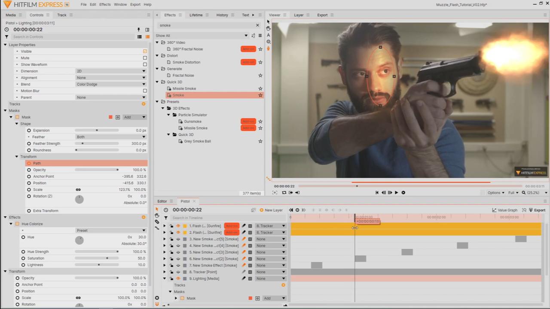The height and width of the screenshot is (309, 550).
Task: Enable Motion Blur checkbox
Action: point(145,91)
